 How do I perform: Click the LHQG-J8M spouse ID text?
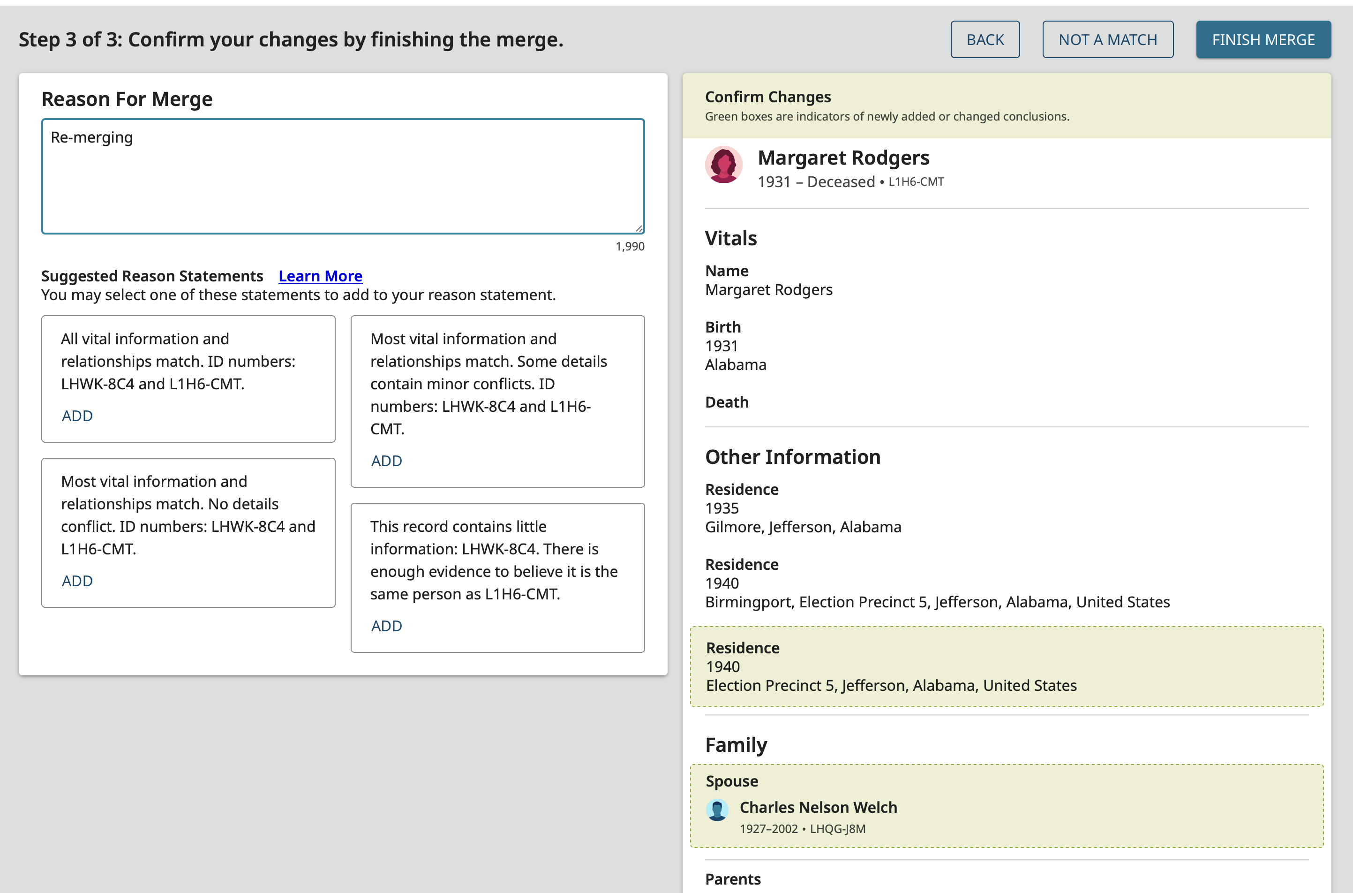837,829
